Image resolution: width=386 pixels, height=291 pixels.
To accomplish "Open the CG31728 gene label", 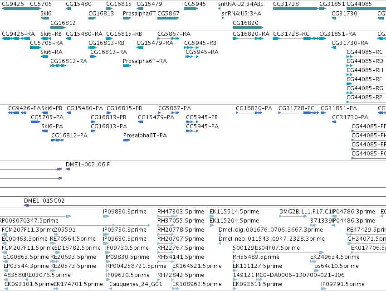I will 286,4.
